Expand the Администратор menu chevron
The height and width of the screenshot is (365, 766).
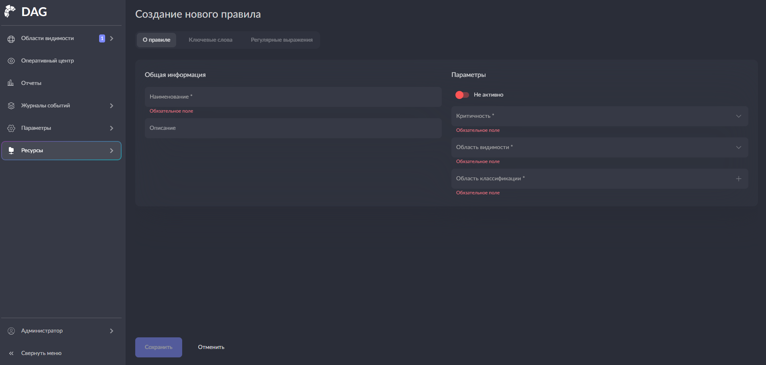click(112, 331)
